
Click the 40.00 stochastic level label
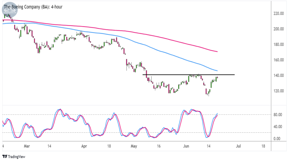(278, 126)
